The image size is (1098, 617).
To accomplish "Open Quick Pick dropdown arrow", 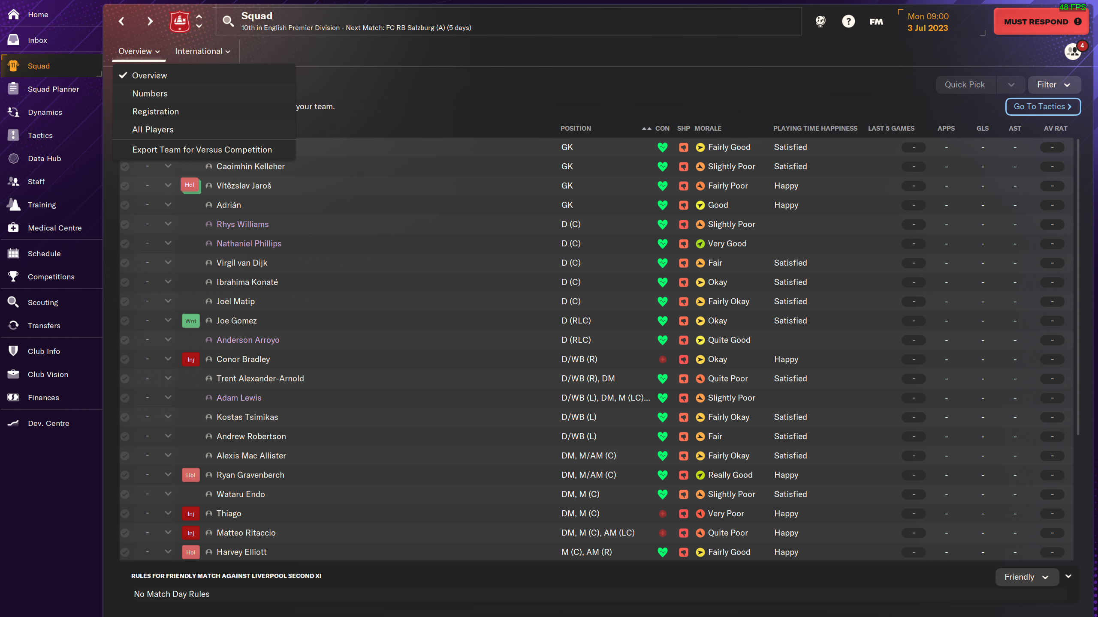I will click(1011, 85).
